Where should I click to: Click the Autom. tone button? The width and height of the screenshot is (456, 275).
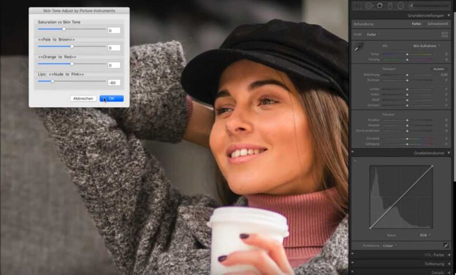(438, 69)
